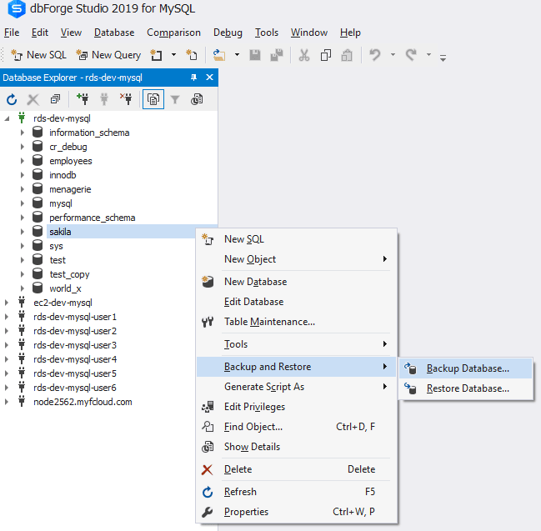Image resolution: width=541 pixels, height=531 pixels.
Task: Expand the menagerie database node
Action: (x=22, y=189)
